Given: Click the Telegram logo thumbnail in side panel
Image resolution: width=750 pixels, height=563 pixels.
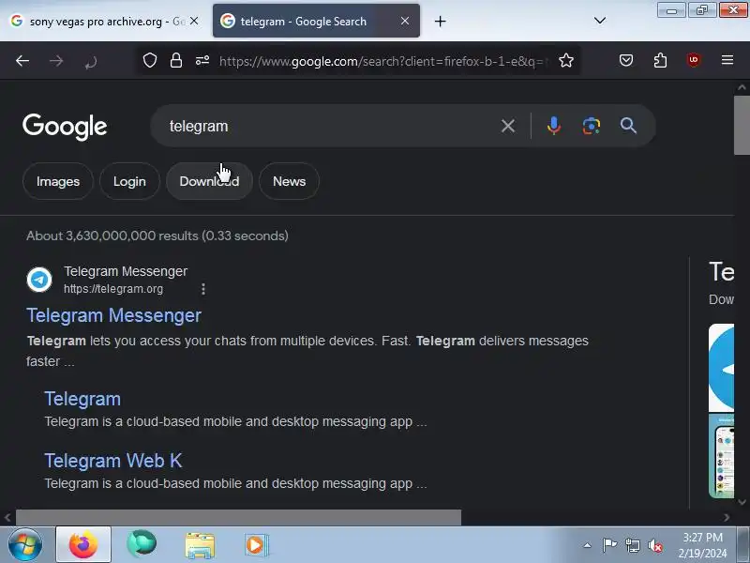Looking at the screenshot, I should pyautogui.click(x=721, y=368).
